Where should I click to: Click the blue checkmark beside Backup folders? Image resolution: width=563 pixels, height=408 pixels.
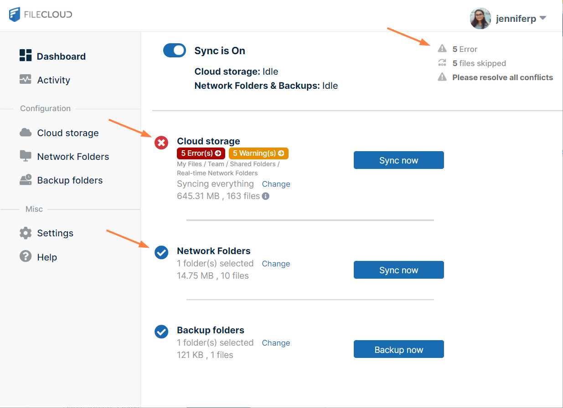pyautogui.click(x=161, y=331)
